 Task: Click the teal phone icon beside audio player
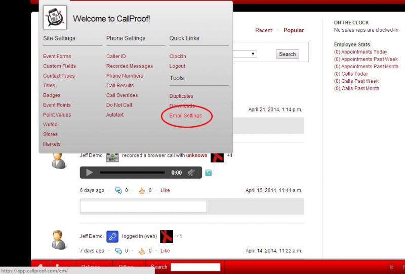point(208,173)
